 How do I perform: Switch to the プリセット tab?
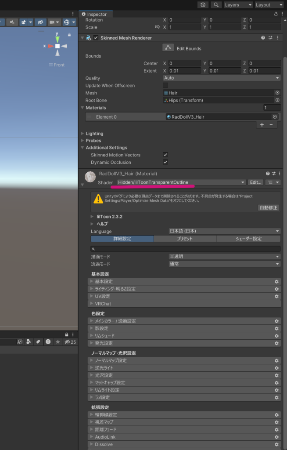pos(185,239)
